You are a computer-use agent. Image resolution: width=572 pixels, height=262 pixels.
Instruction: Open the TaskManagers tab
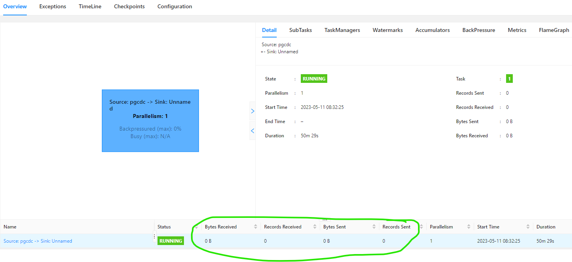pyautogui.click(x=342, y=30)
